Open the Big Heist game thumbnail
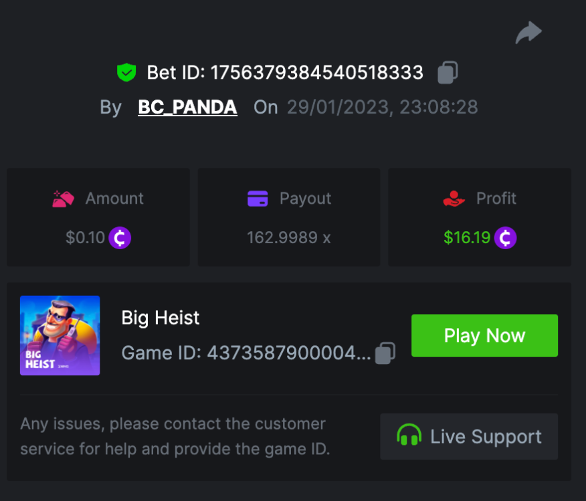This screenshot has height=501, width=586. (x=60, y=335)
